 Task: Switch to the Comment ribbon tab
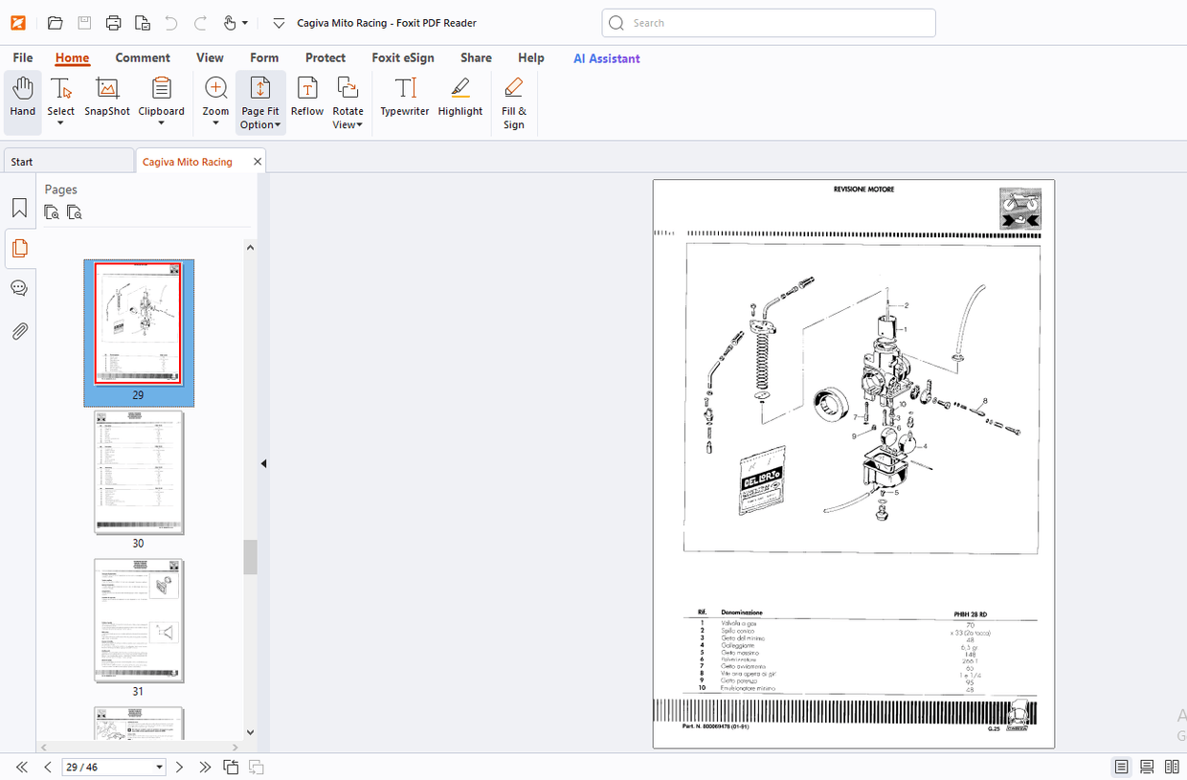[143, 57]
